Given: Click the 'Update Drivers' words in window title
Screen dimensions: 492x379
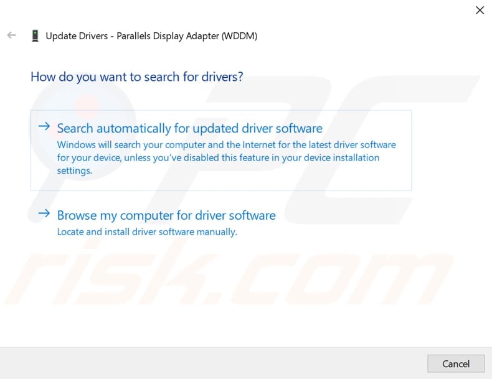Looking at the screenshot, I should (76, 36).
